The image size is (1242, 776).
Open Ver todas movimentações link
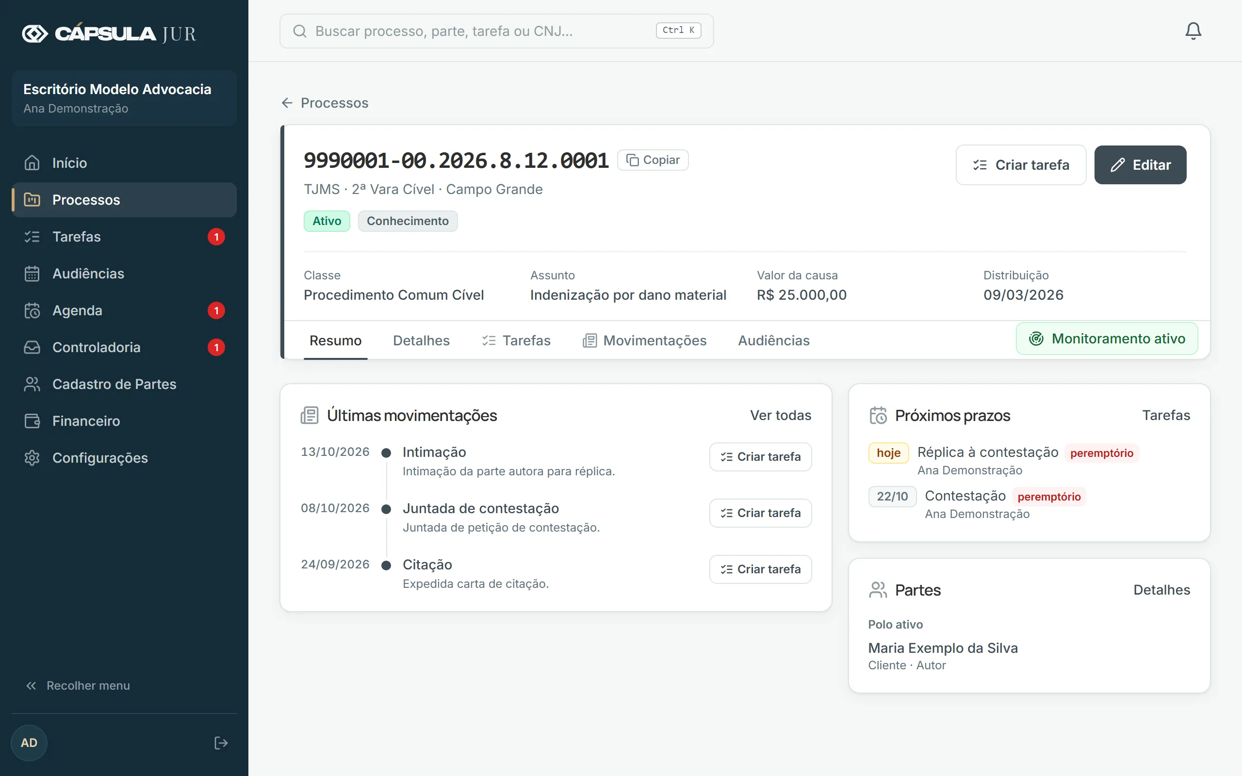[781, 415]
